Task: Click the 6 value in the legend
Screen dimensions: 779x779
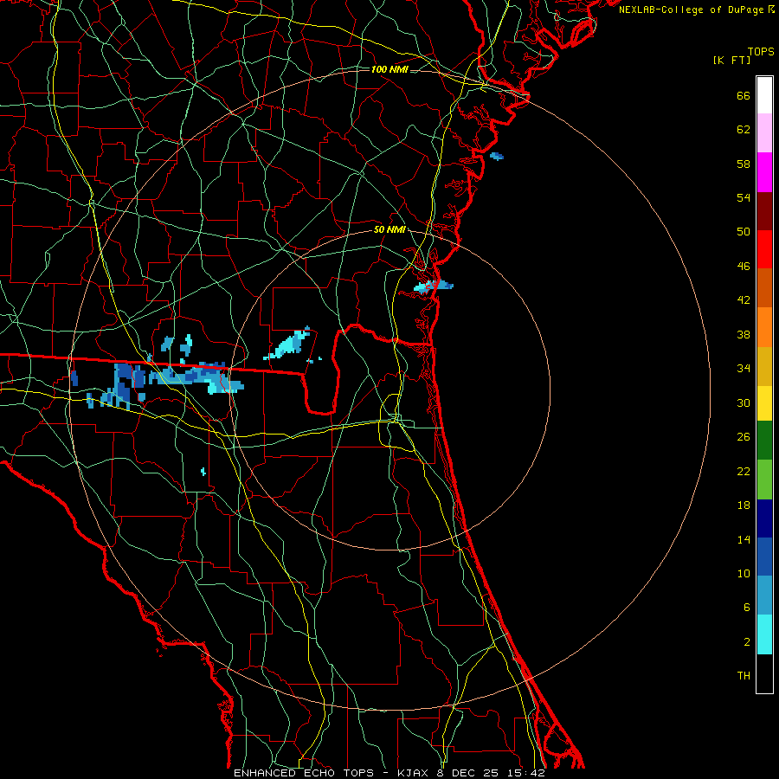Action: tap(747, 608)
